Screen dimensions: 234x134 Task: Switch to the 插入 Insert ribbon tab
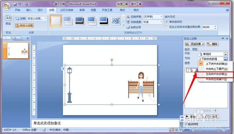[x=29, y=10]
